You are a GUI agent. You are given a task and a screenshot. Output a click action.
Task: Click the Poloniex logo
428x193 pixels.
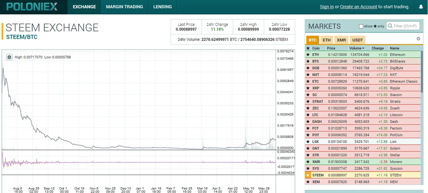point(32,7)
